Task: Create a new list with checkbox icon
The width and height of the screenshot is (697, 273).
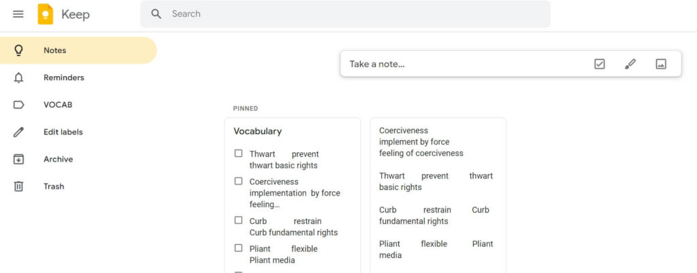Action: click(x=599, y=64)
